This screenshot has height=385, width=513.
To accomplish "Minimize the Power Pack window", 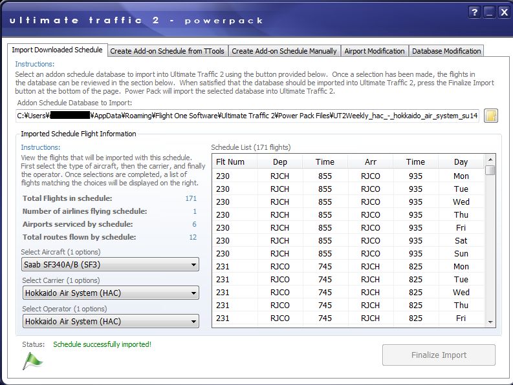I will click(x=490, y=12).
